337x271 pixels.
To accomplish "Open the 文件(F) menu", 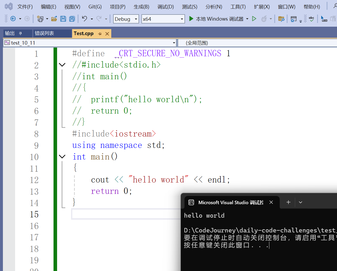I will coord(25,7).
